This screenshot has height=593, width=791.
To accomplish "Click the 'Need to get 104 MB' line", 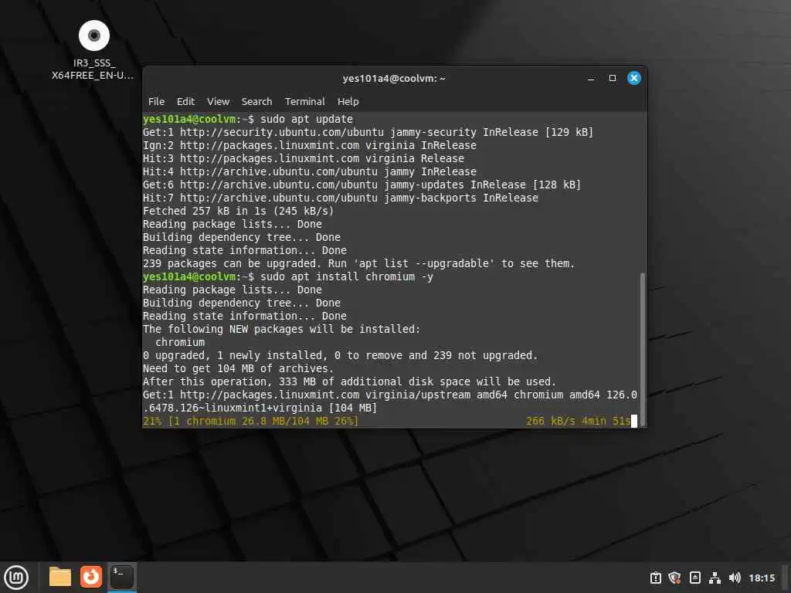I will [x=238, y=368].
